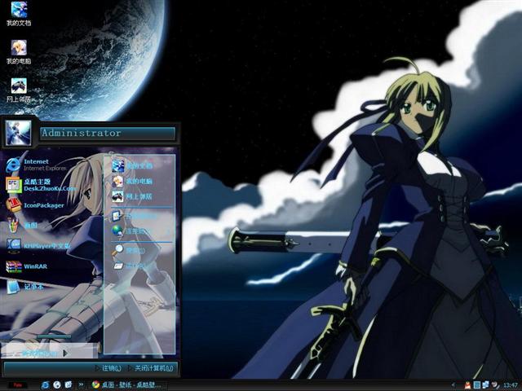Open 网上邻居 in Start menu right panel
Screen dimensions: 522x391
point(132,196)
